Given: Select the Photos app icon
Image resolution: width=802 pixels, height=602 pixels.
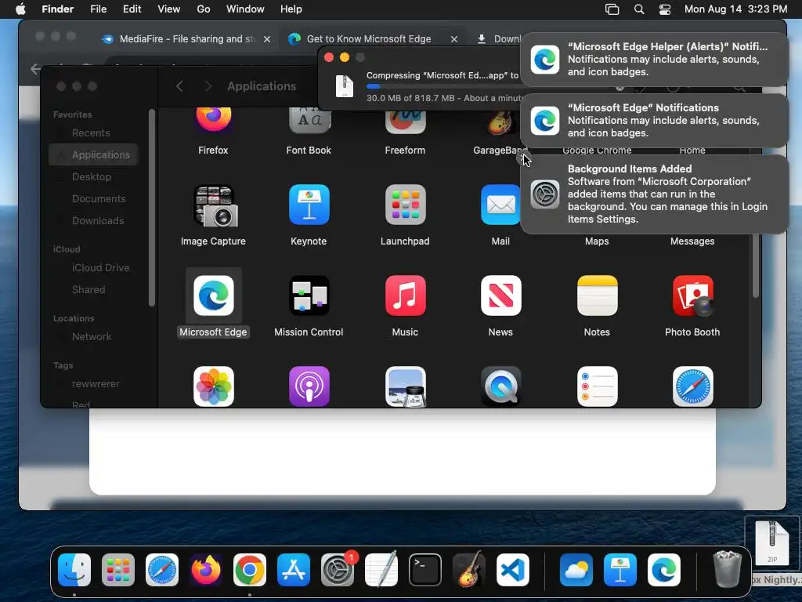Looking at the screenshot, I should pos(213,386).
